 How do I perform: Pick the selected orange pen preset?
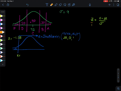3,32
